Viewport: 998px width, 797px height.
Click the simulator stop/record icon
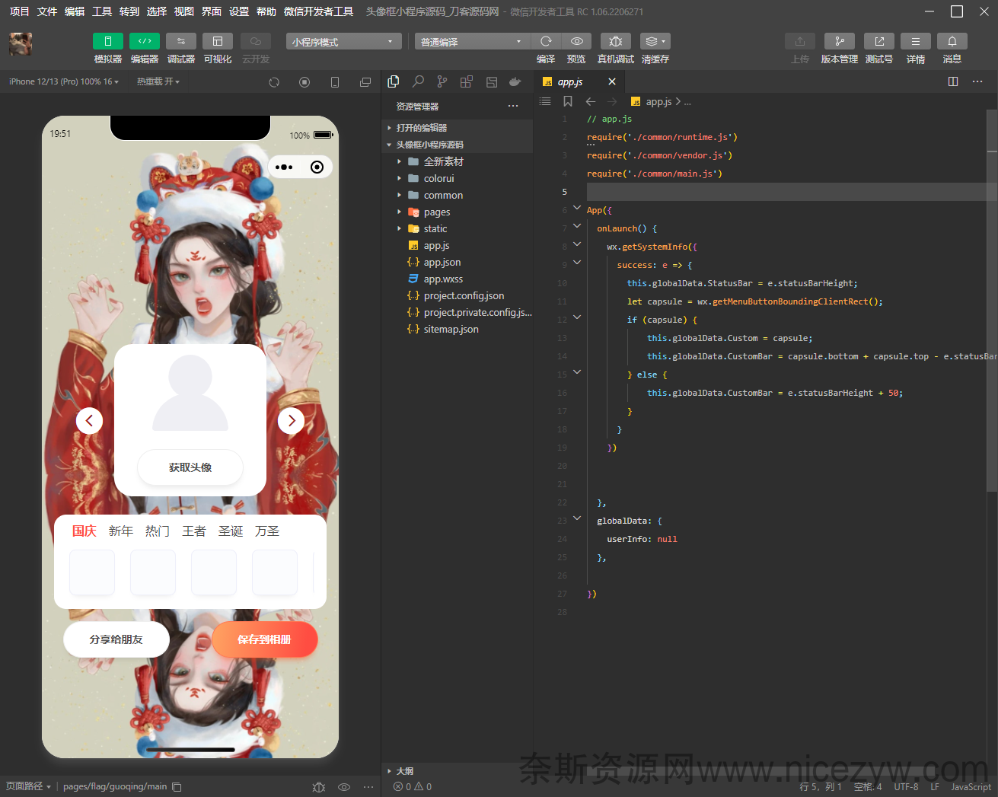(305, 82)
